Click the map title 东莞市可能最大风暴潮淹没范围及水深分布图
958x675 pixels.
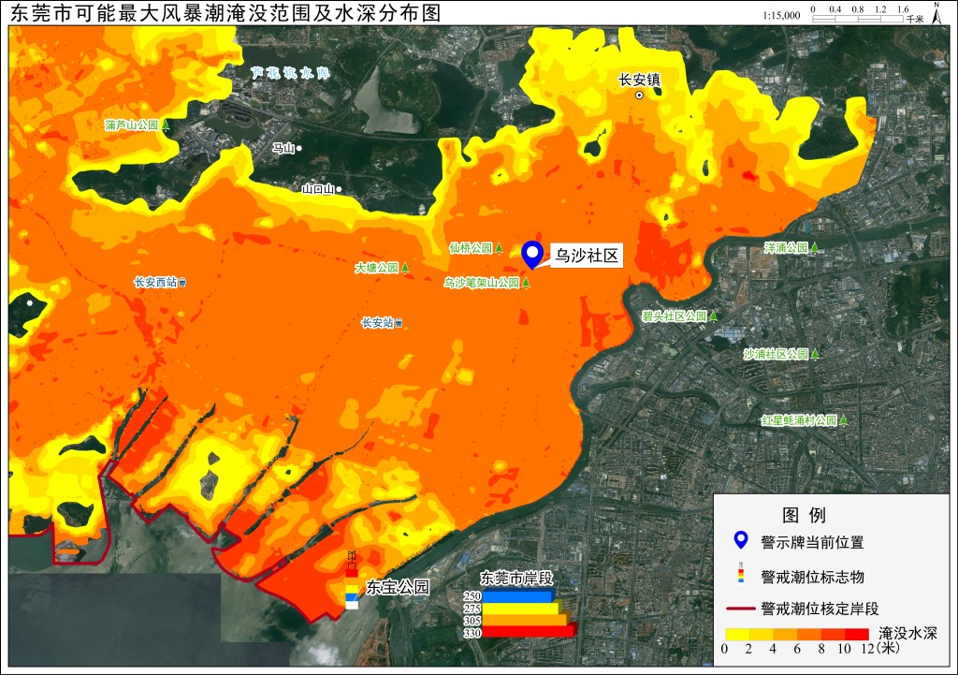click(x=225, y=13)
